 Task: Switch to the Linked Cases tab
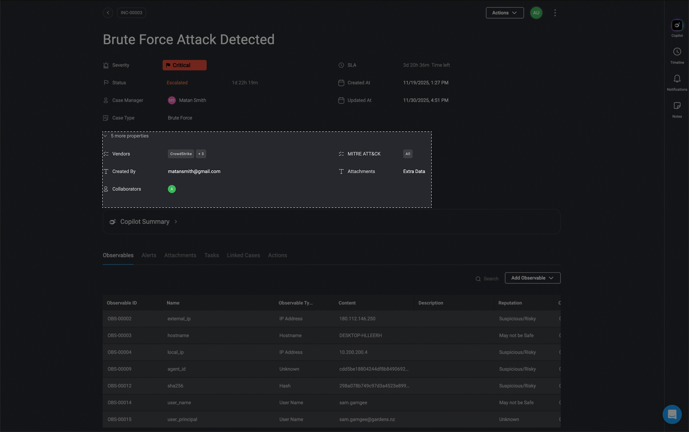243,255
